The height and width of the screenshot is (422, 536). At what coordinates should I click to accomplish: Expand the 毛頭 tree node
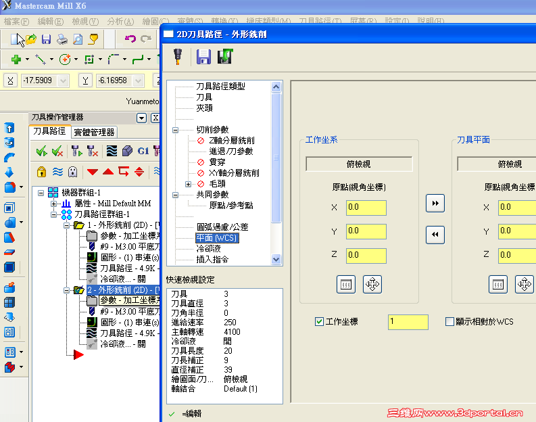tap(188, 184)
